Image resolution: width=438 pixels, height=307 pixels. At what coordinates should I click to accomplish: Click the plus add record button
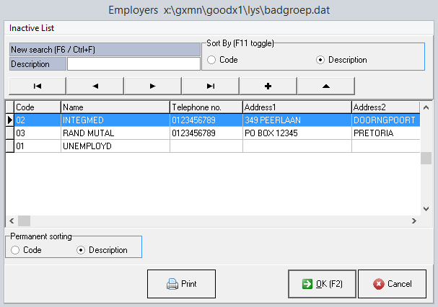tap(268, 85)
